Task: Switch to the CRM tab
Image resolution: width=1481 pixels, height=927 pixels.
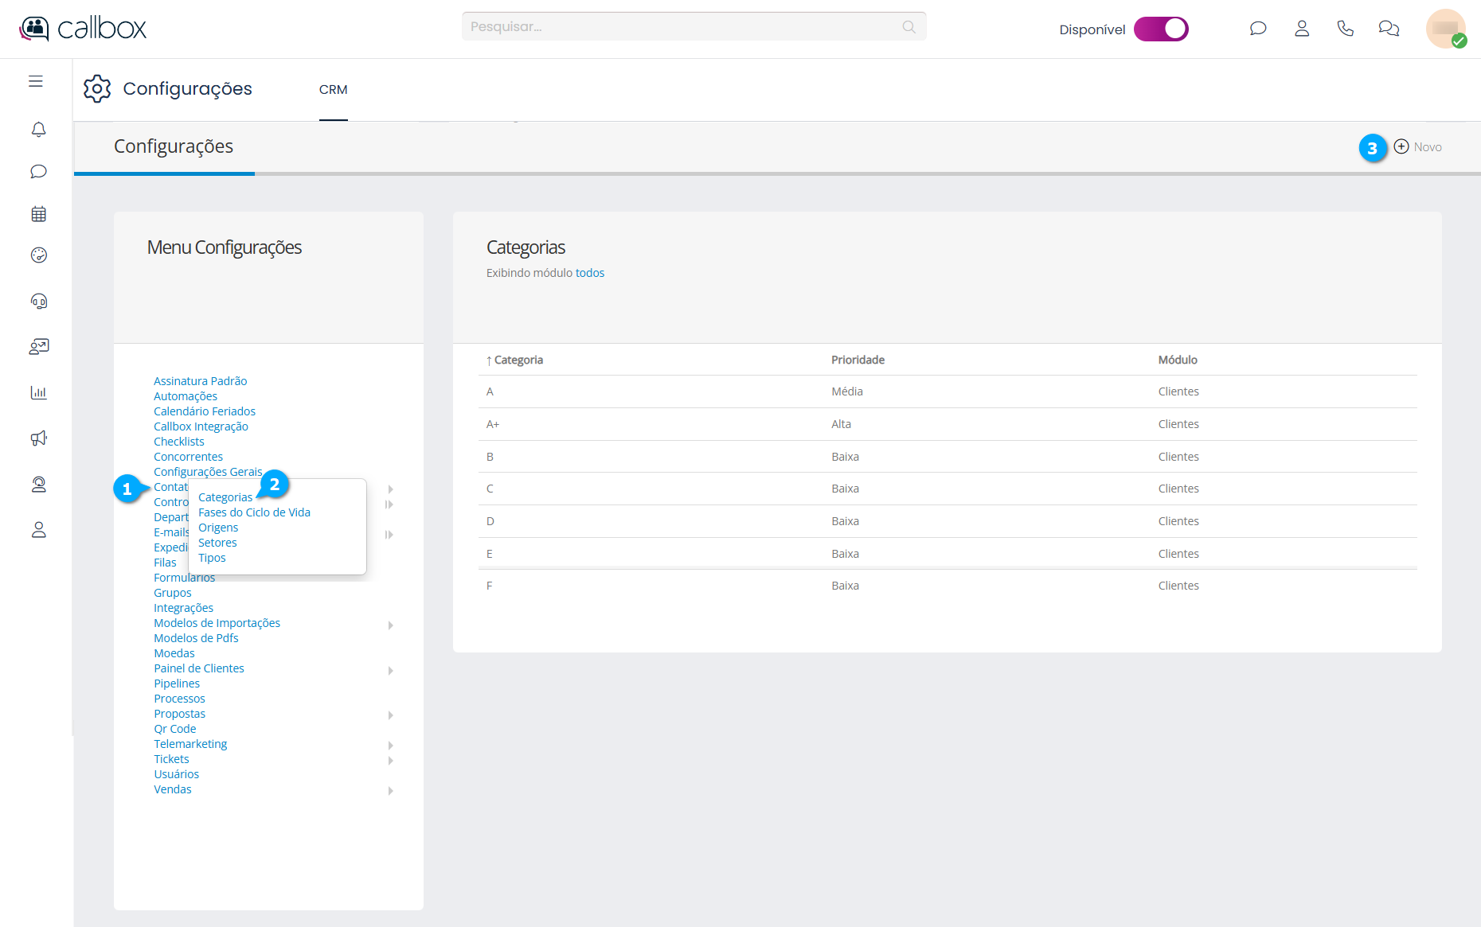Action: point(333,90)
